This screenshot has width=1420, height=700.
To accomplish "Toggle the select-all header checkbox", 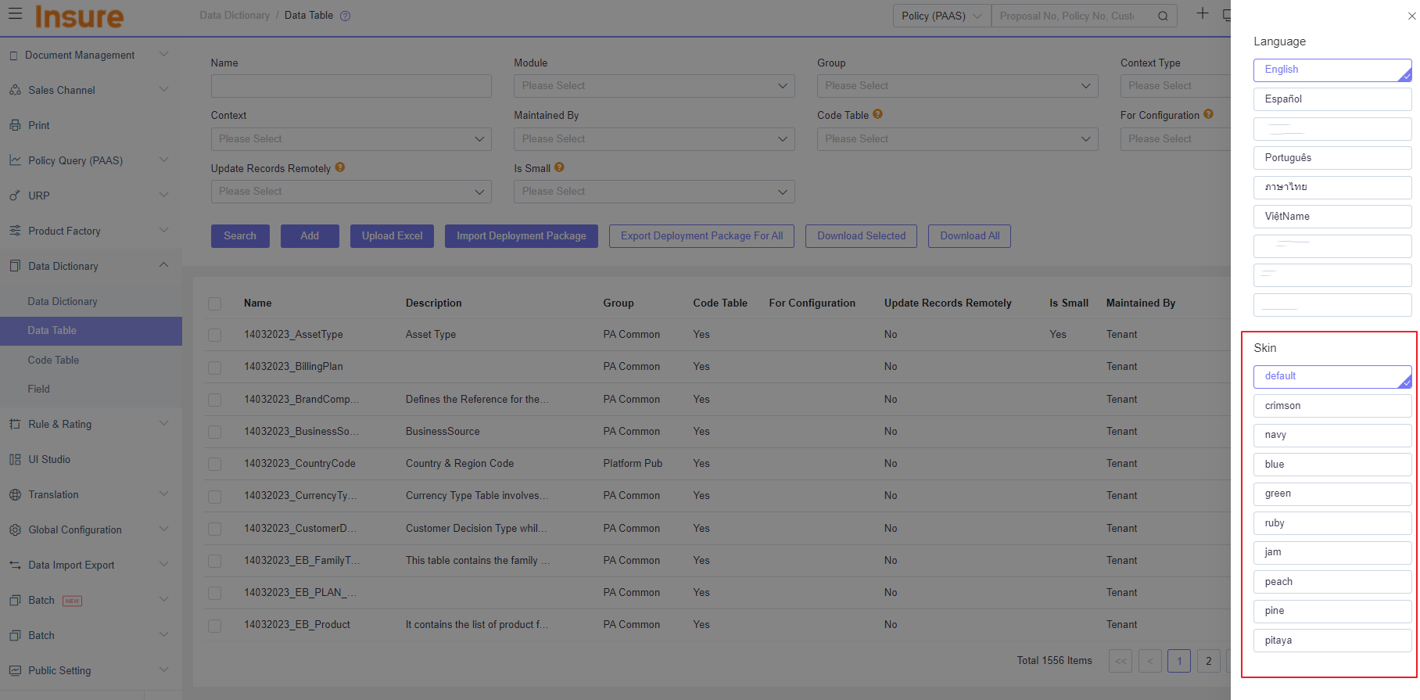I will tap(215, 303).
